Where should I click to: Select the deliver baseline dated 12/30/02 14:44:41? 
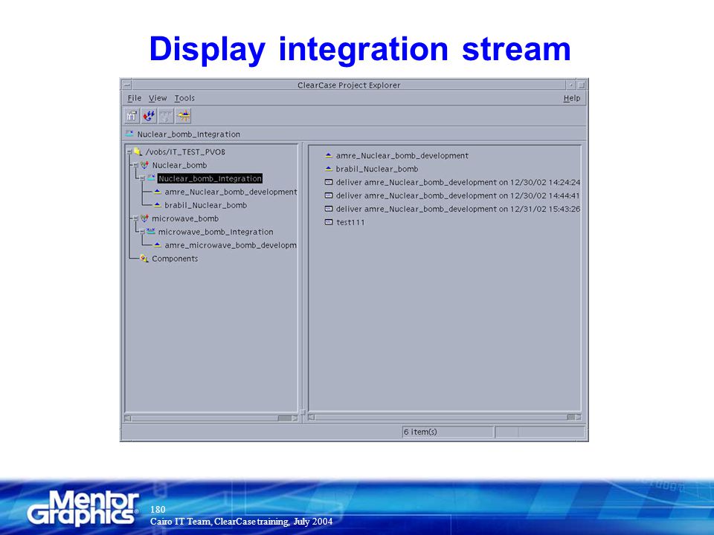(x=458, y=195)
